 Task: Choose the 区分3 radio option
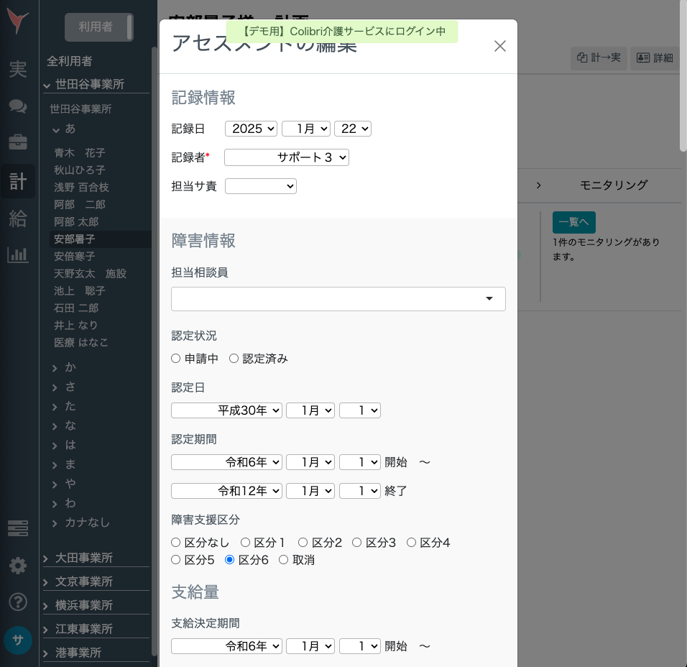(x=356, y=543)
